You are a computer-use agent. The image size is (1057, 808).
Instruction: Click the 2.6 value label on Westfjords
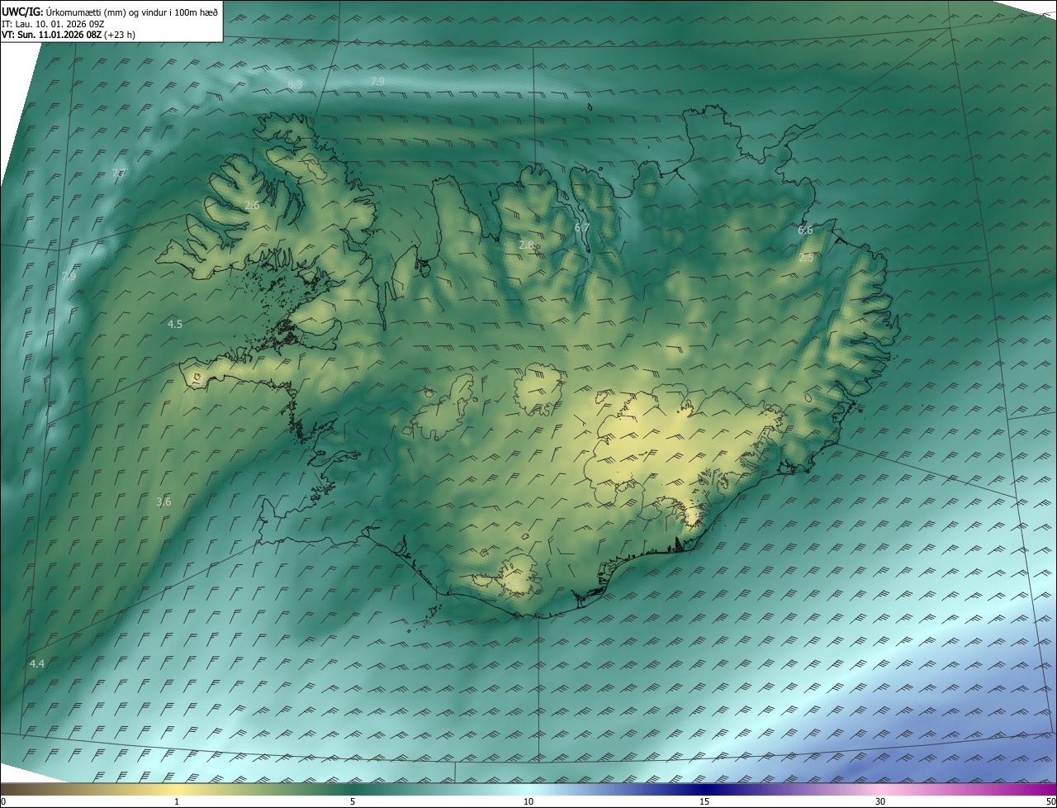click(x=252, y=205)
